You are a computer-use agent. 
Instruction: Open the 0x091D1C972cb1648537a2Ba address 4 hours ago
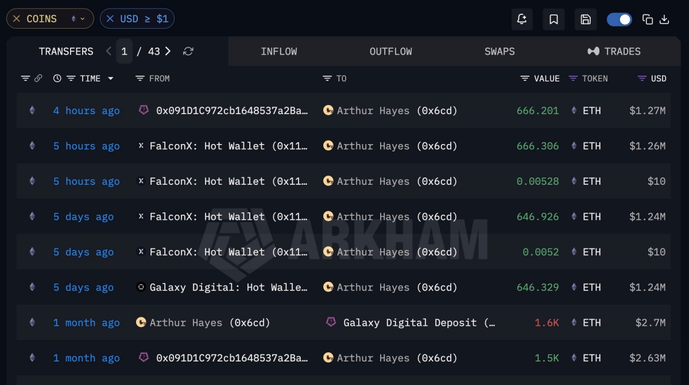click(232, 111)
